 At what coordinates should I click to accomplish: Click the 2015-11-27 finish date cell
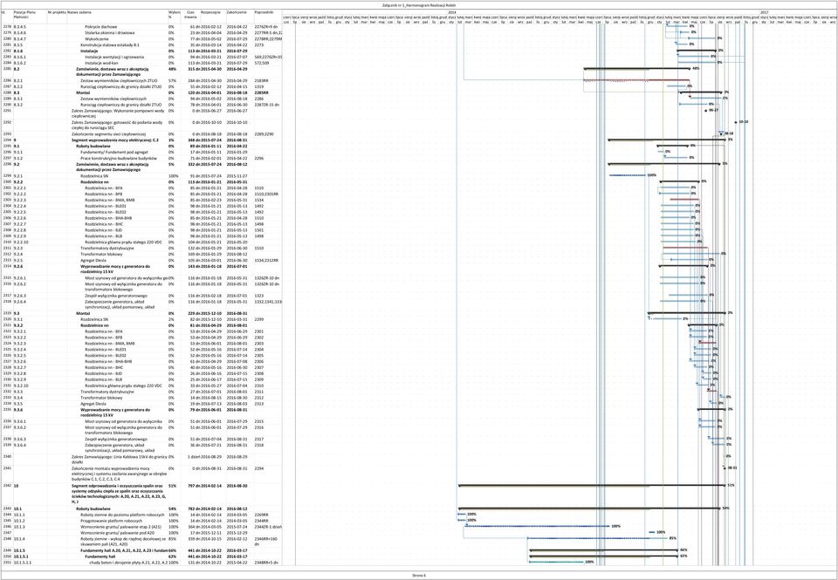pyautogui.click(x=237, y=175)
